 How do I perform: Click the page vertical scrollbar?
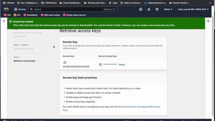click(x=213, y=66)
